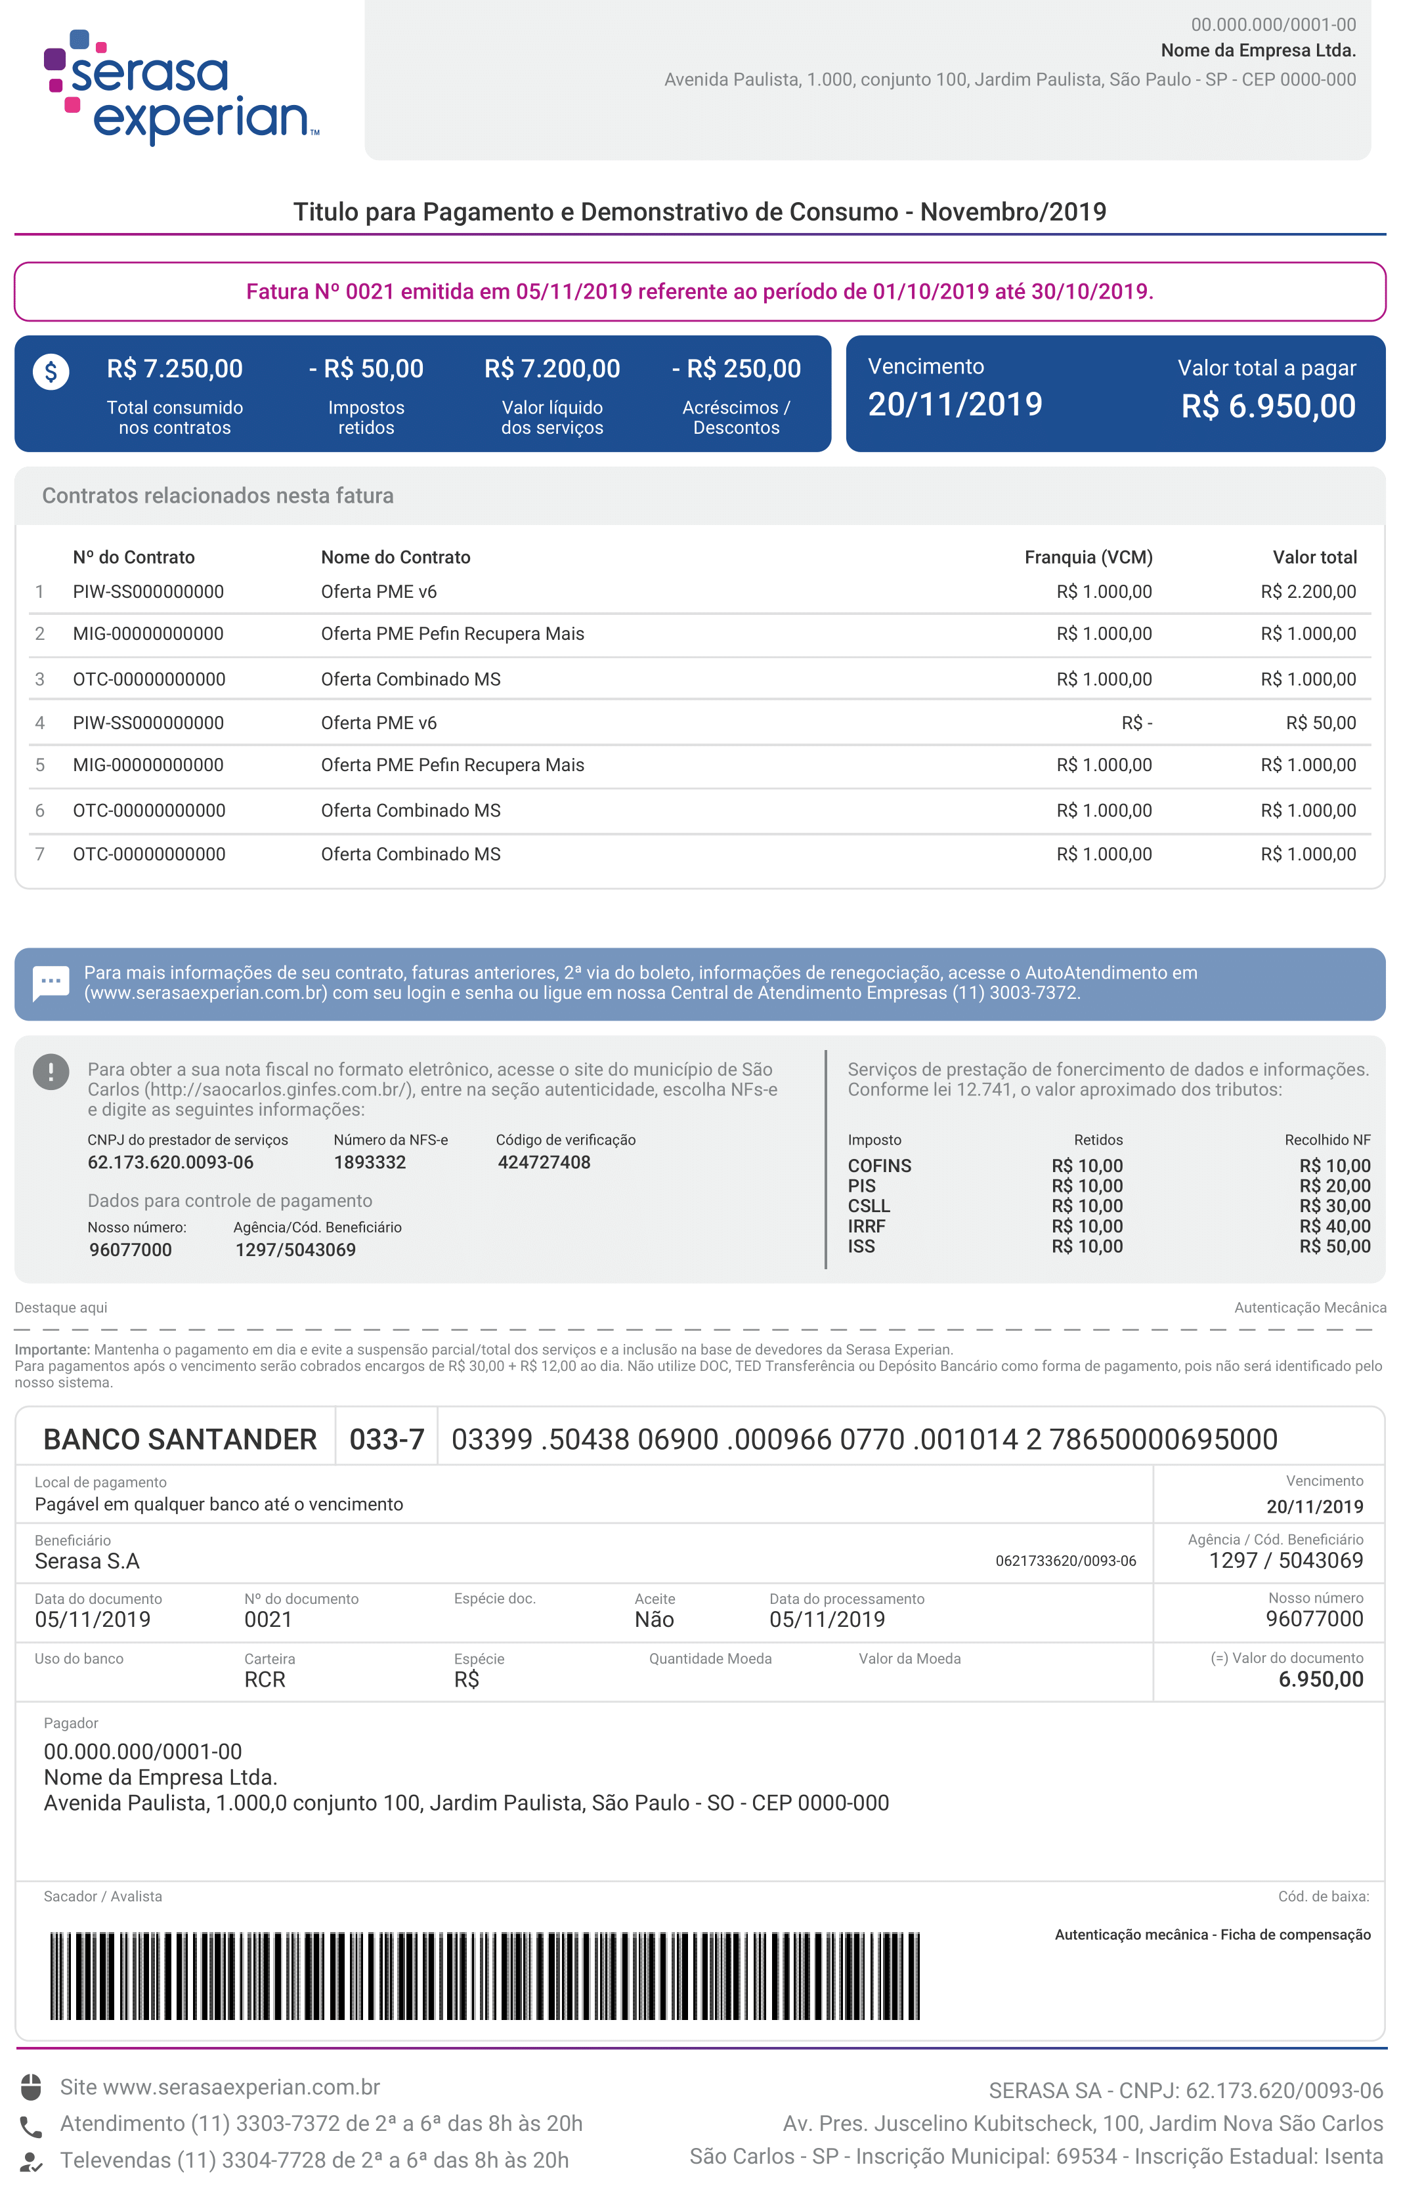The width and height of the screenshot is (1401, 2188).
Task: Click the PIS tax row label
Action: click(x=861, y=1186)
